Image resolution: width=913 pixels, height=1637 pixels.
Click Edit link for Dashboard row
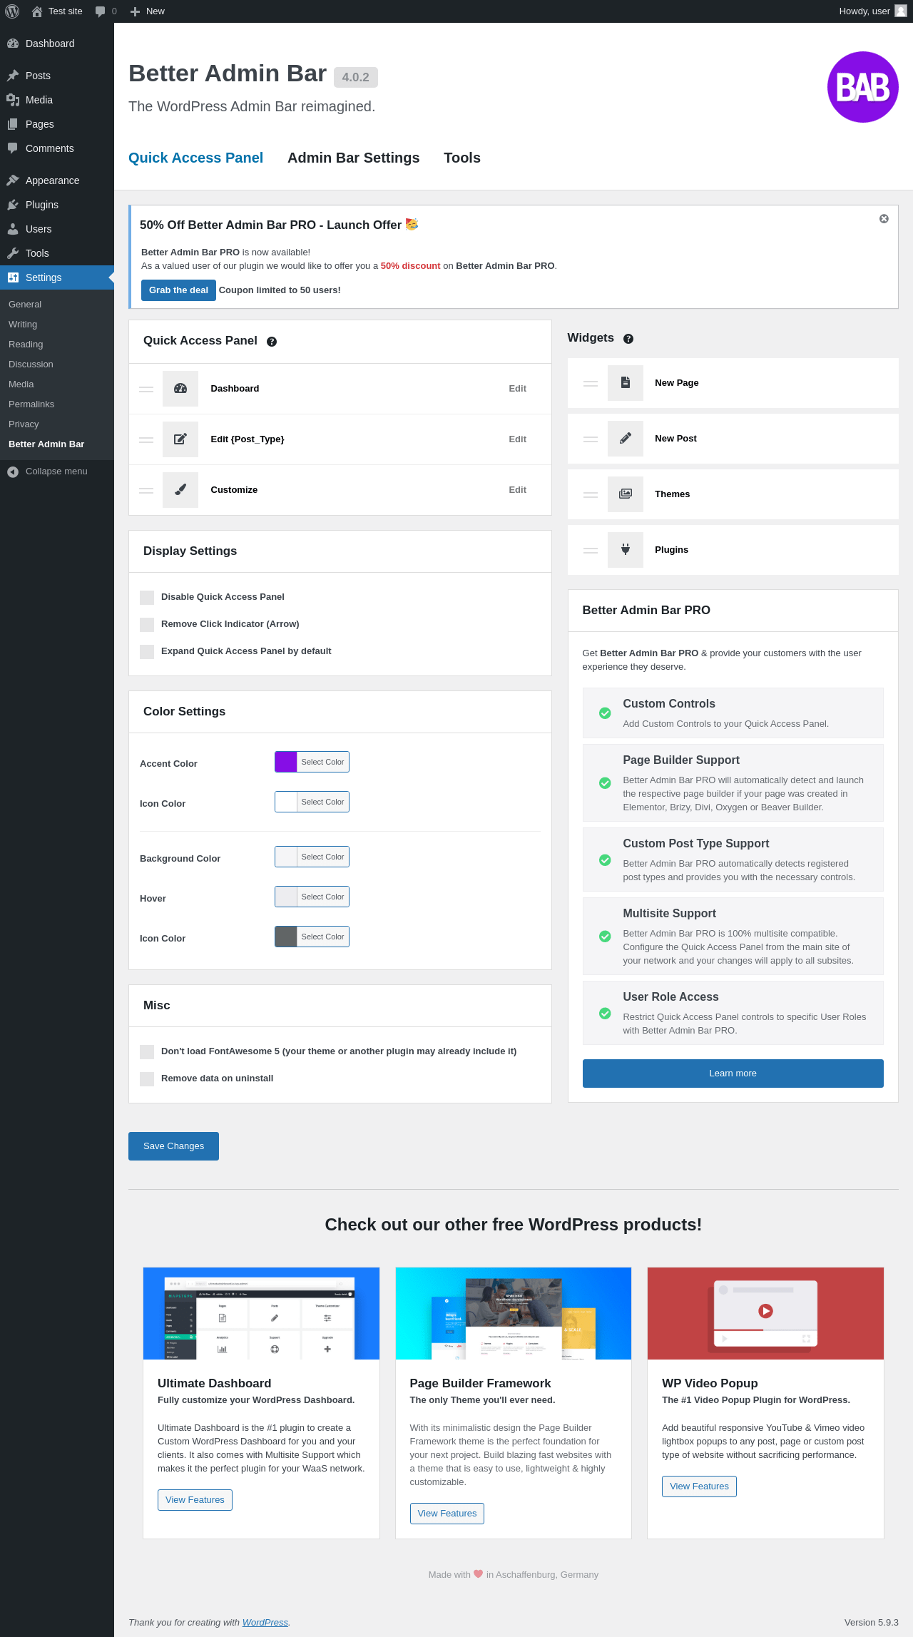coord(517,389)
